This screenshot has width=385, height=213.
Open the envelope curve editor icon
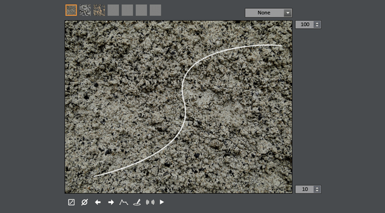click(x=124, y=202)
